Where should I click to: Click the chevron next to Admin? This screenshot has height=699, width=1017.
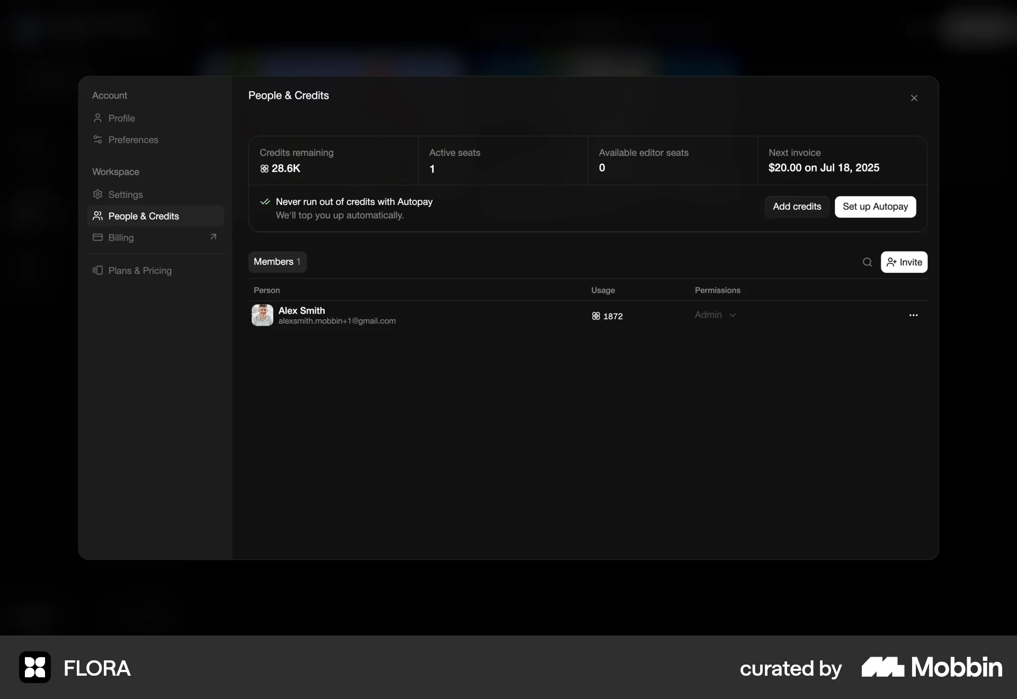[x=733, y=315]
